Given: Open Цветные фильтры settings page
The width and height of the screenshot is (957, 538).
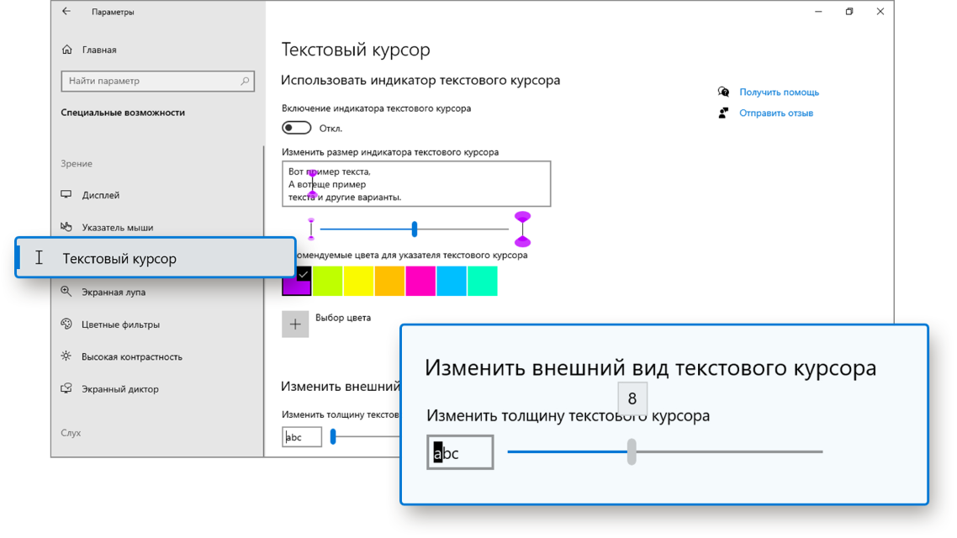Looking at the screenshot, I should click(121, 324).
